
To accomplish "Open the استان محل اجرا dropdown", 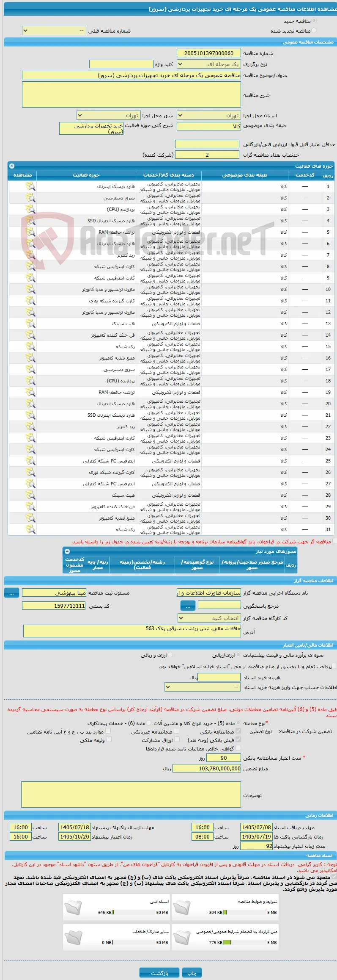I will [208, 115].
